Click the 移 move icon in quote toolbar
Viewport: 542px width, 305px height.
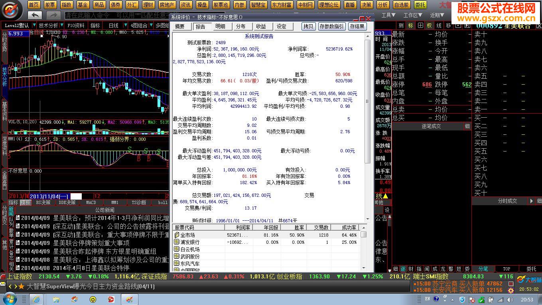tap(448, 25)
